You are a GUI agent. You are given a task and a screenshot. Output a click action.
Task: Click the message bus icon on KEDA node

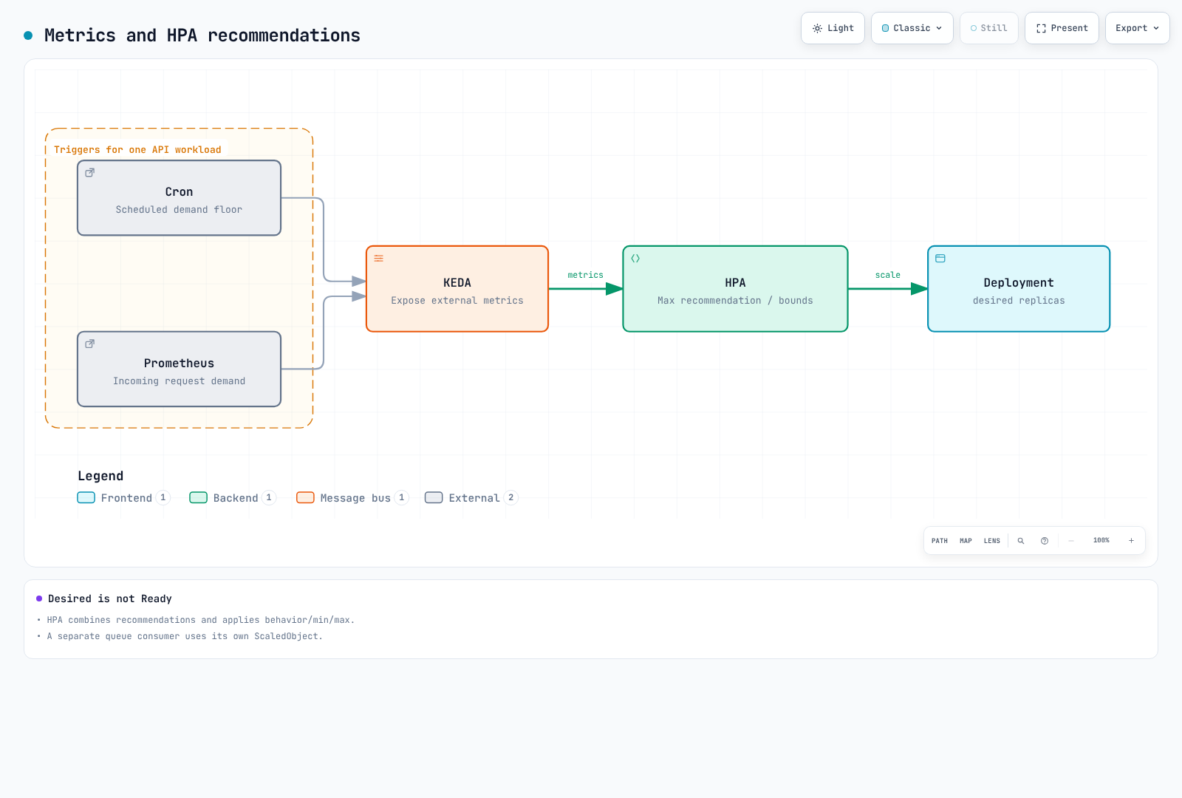click(378, 258)
